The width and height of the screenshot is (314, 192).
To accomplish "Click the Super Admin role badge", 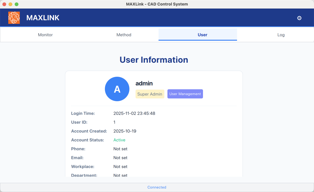I will tap(150, 94).
